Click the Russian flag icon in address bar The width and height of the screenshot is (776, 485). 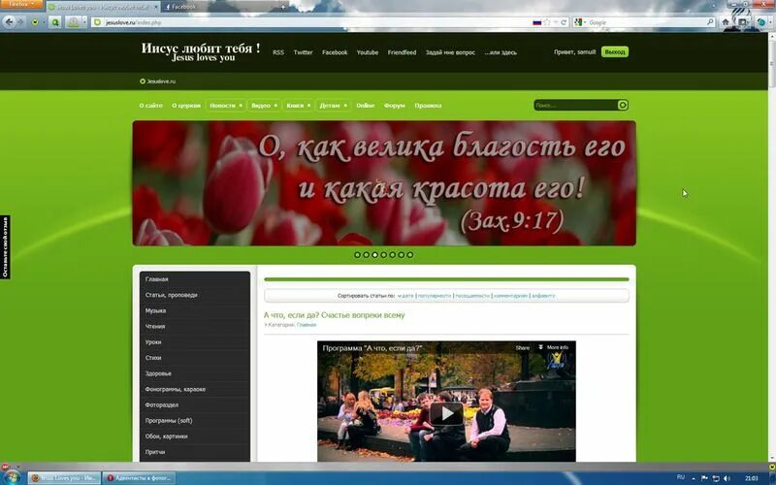pyautogui.click(x=536, y=22)
